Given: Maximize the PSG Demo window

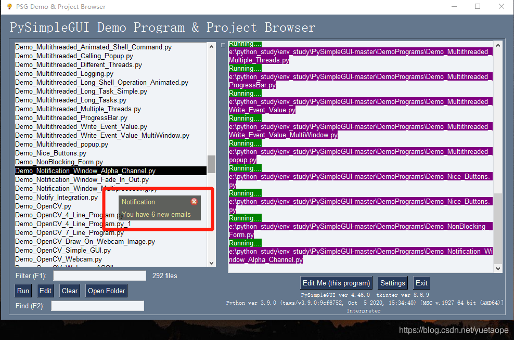Looking at the screenshot, I should (478, 7).
